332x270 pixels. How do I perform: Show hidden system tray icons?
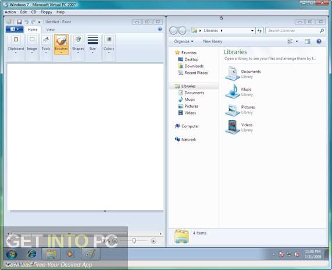(273, 254)
